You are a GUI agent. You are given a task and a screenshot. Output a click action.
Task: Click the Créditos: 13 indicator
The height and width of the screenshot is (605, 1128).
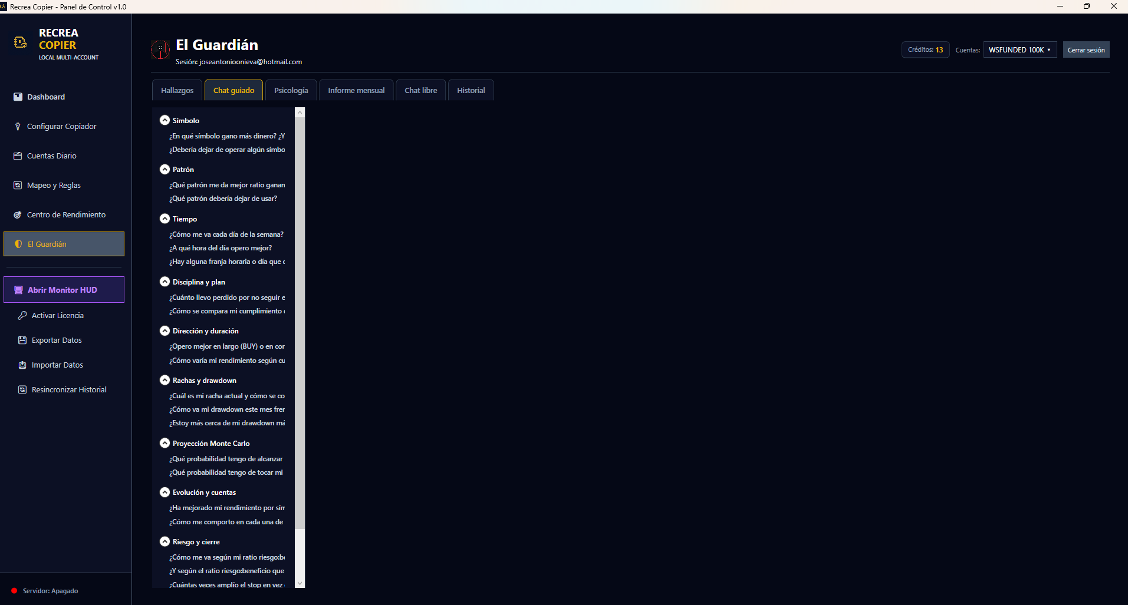point(925,49)
